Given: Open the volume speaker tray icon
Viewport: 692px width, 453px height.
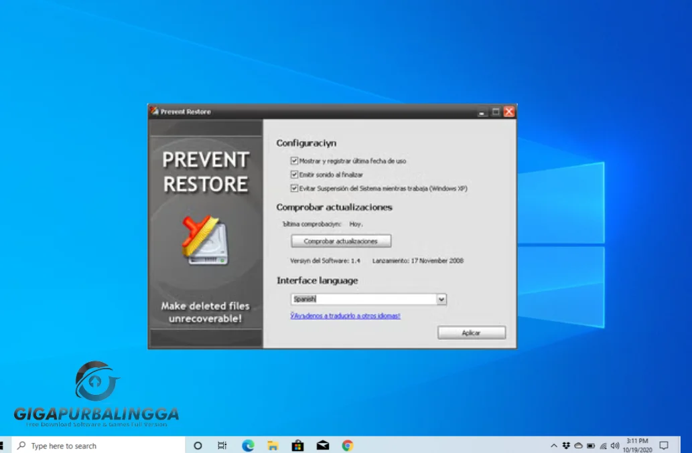Looking at the screenshot, I should 615,446.
